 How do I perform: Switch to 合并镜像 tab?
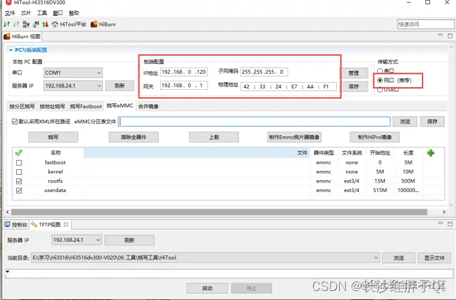tap(148, 106)
